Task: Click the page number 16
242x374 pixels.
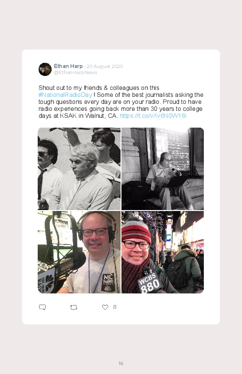Action: [121, 363]
